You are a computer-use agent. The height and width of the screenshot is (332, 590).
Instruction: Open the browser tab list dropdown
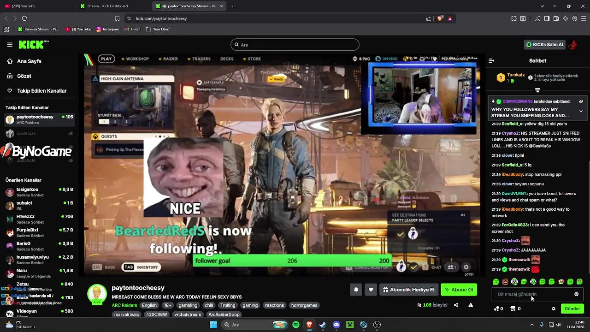tap(542, 6)
